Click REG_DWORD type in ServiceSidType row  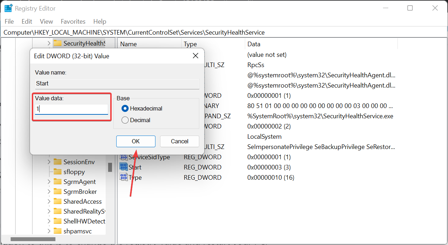click(x=202, y=157)
